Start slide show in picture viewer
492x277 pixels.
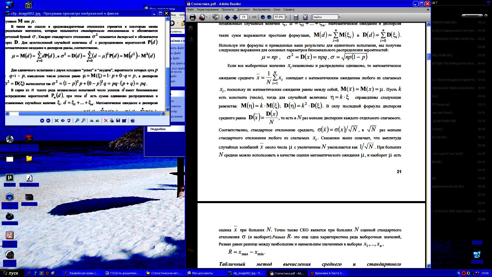69,121
